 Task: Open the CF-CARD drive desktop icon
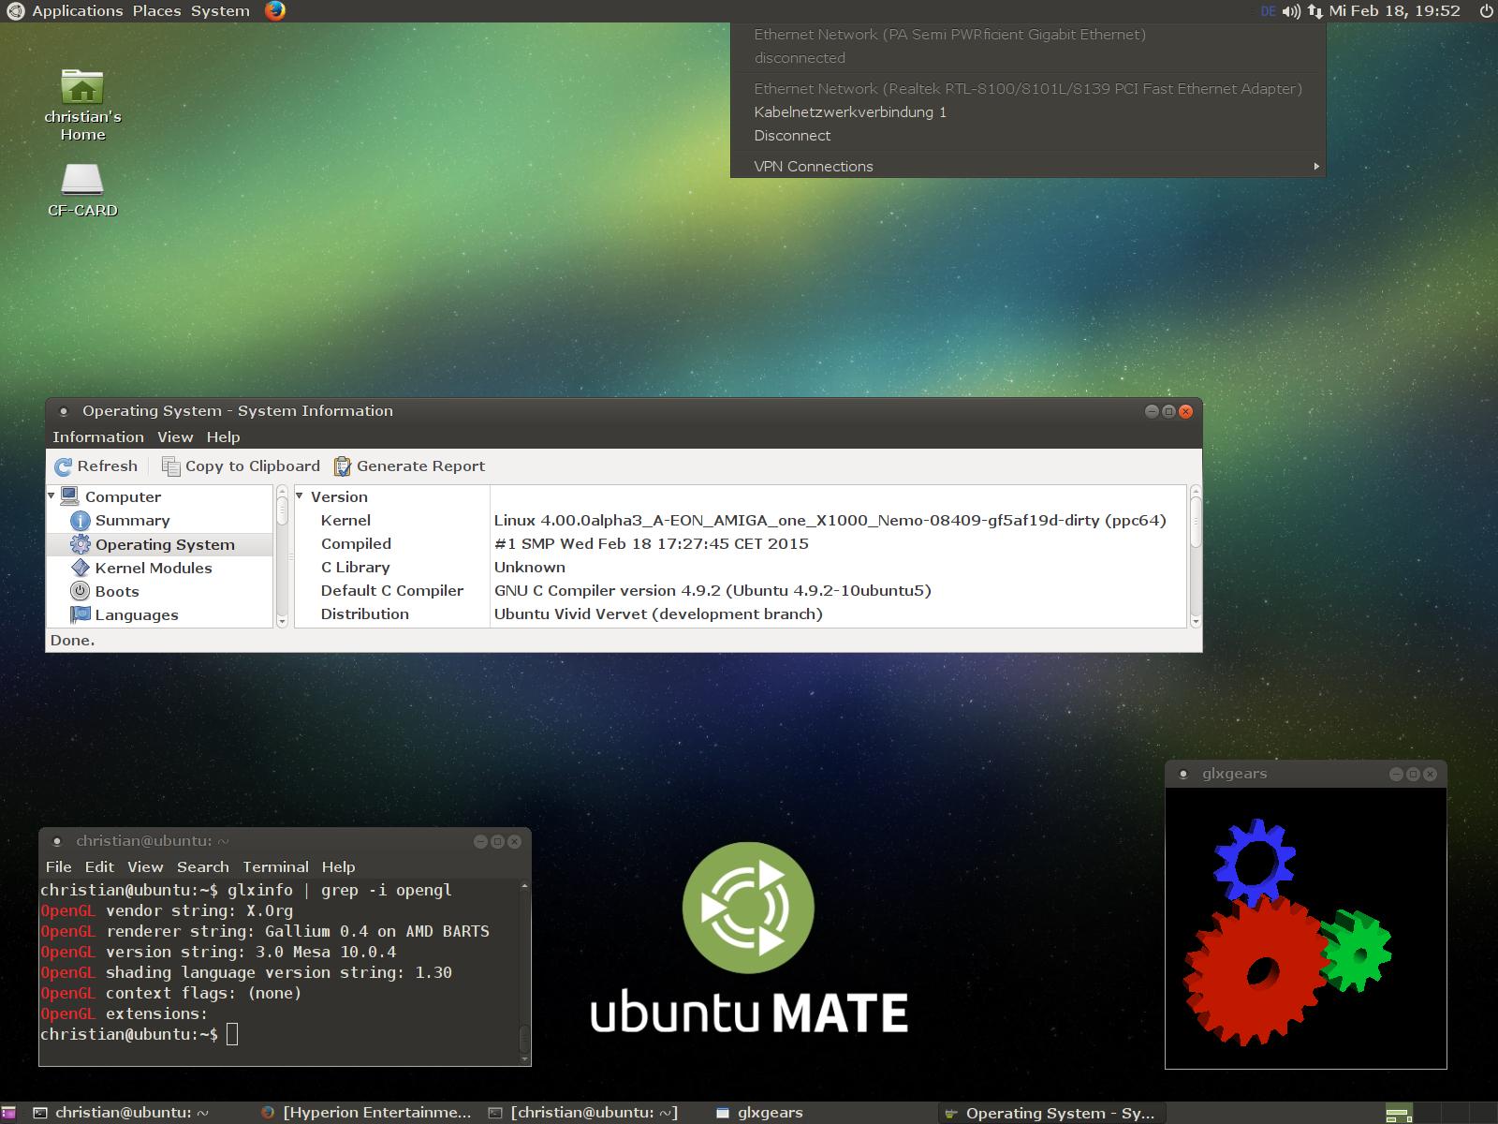point(82,181)
